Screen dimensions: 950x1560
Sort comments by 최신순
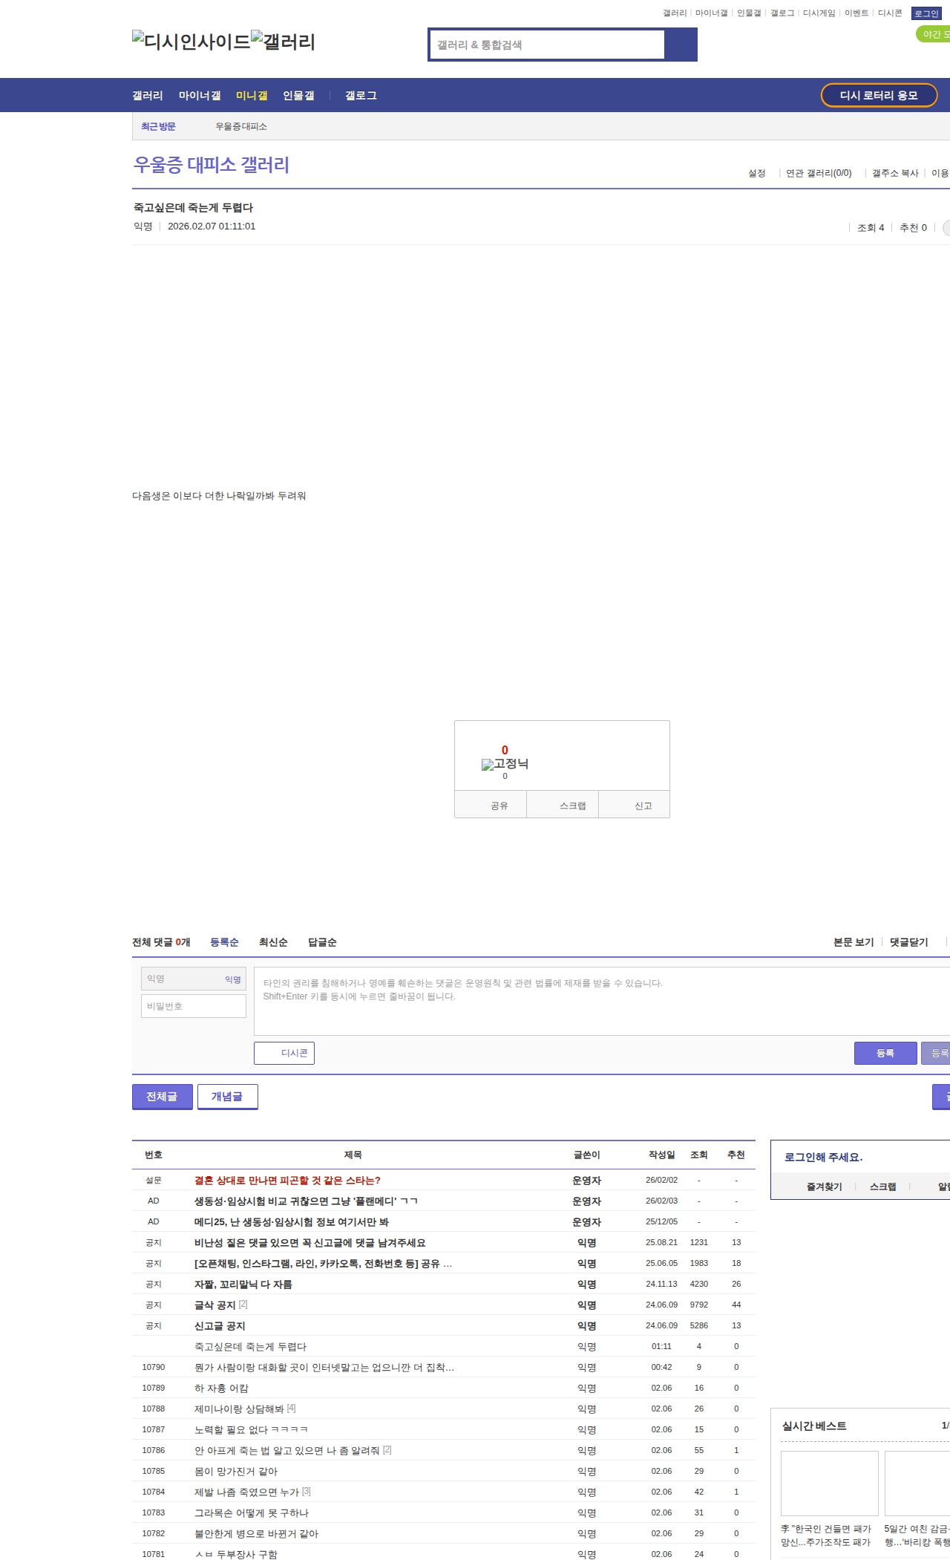pyautogui.click(x=273, y=942)
